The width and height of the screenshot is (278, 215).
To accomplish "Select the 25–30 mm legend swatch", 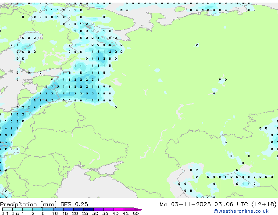I will coord(89,209).
